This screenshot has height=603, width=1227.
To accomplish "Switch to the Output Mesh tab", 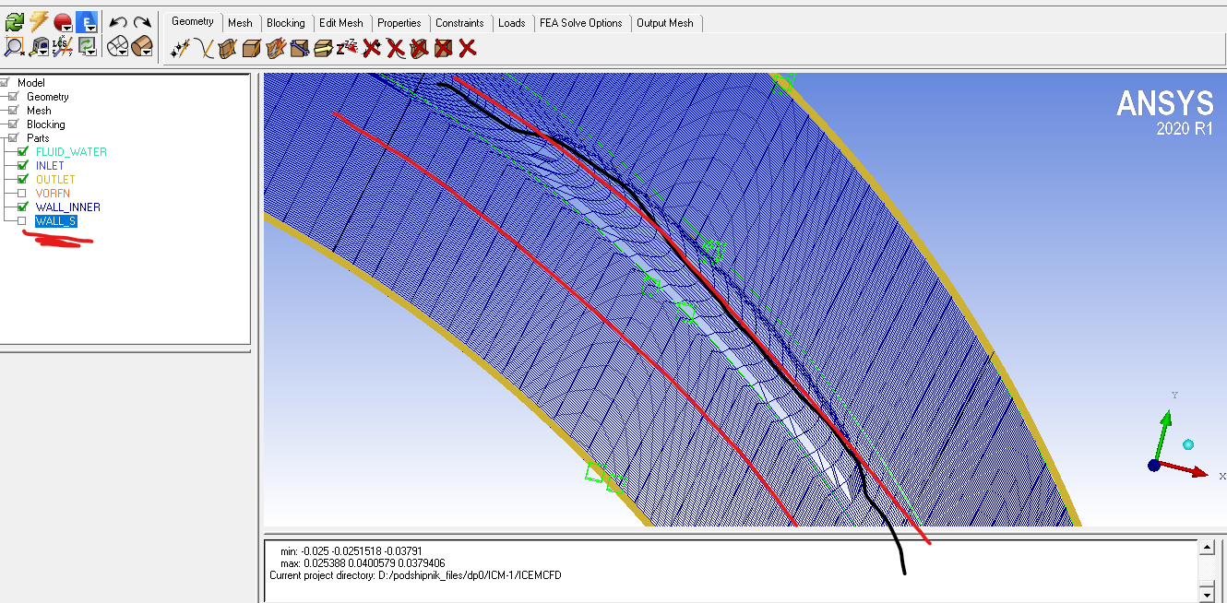I will point(665,23).
